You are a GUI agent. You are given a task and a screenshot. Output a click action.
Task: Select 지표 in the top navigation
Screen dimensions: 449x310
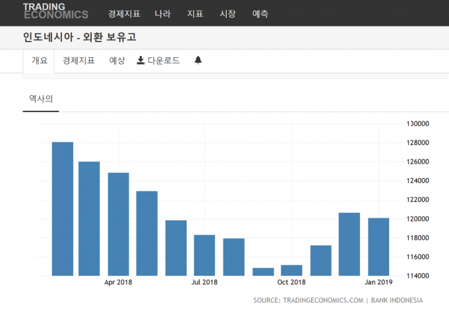(195, 13)
